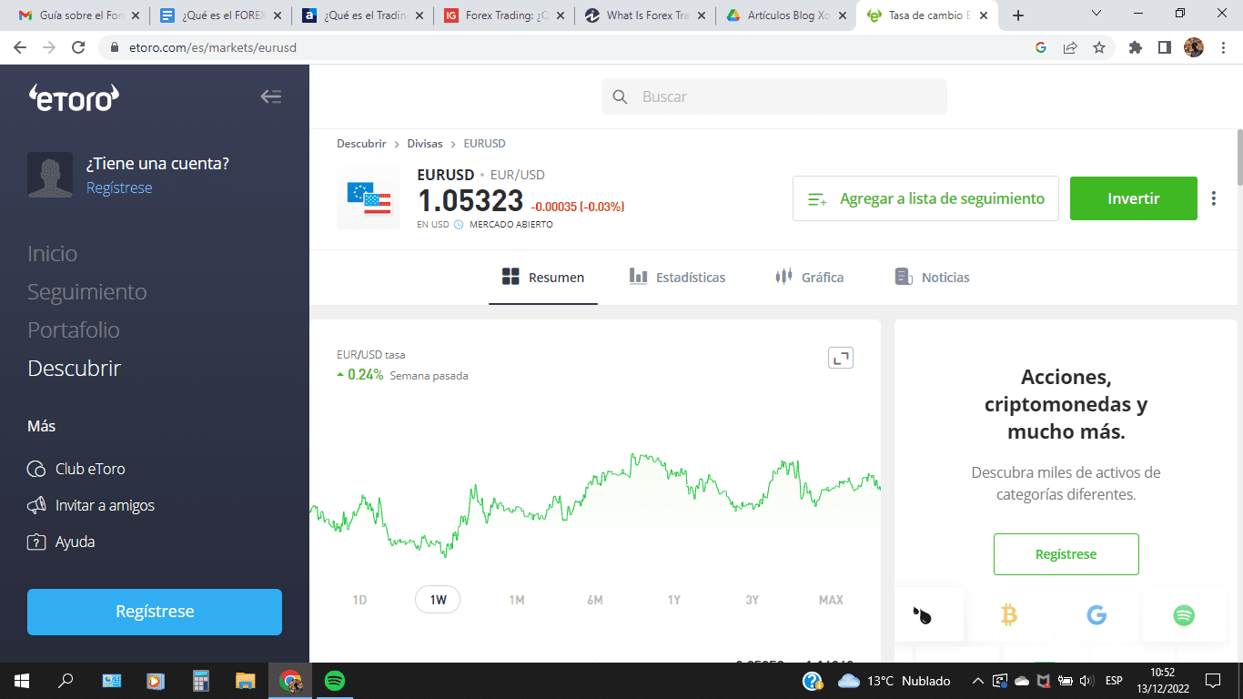Image resolution: width=1243 pixels, height=699 pixels.
Task: Click the share page icon
Action: point(1070,47)
